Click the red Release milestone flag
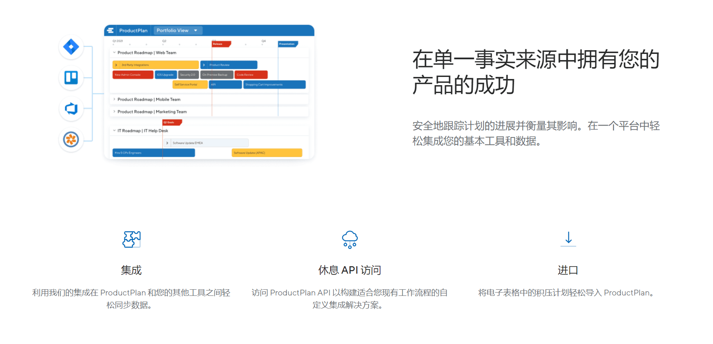Image resolution: width=713 pixels, height=344 pixels. 221,44
